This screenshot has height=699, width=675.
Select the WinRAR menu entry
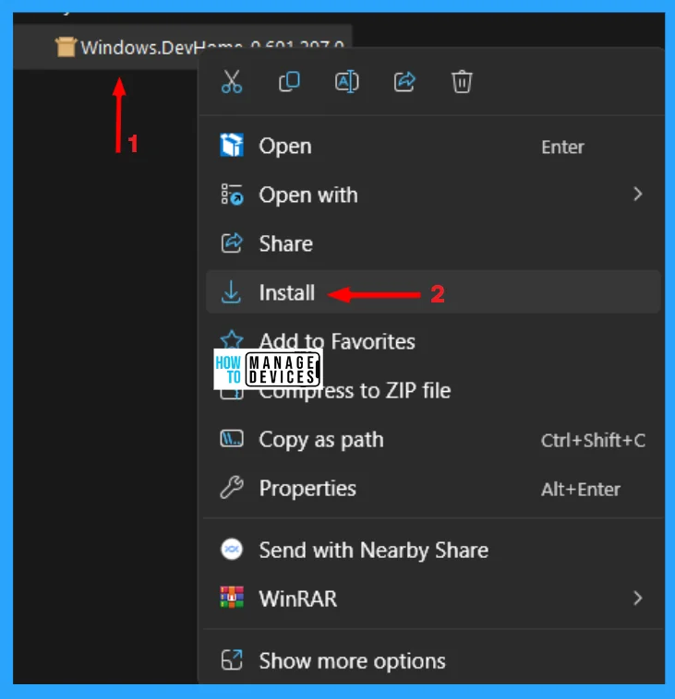[x=433, y=598]
